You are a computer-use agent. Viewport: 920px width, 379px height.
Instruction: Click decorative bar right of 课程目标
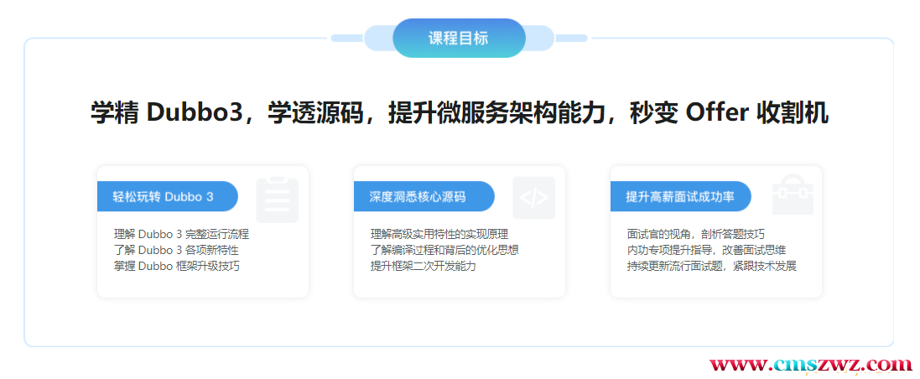[x=571, y=38]
